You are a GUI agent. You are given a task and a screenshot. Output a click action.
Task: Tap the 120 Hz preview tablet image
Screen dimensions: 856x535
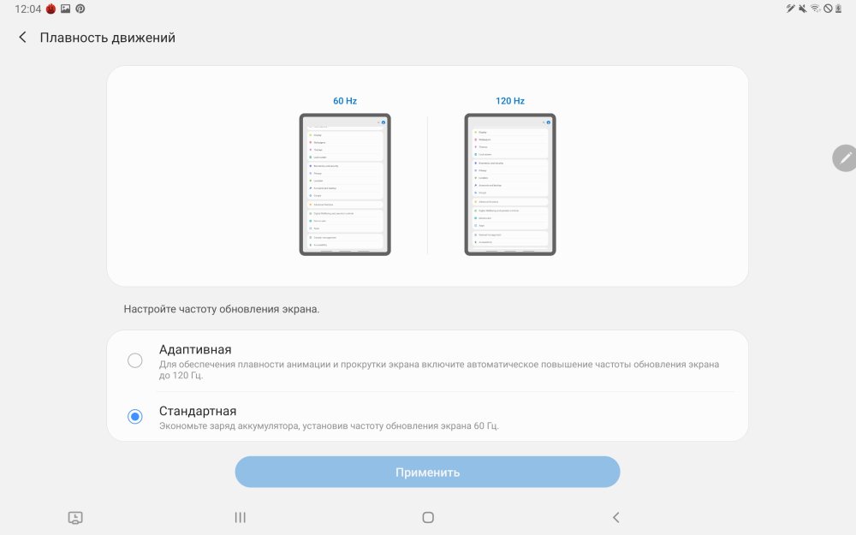[510, 184]
